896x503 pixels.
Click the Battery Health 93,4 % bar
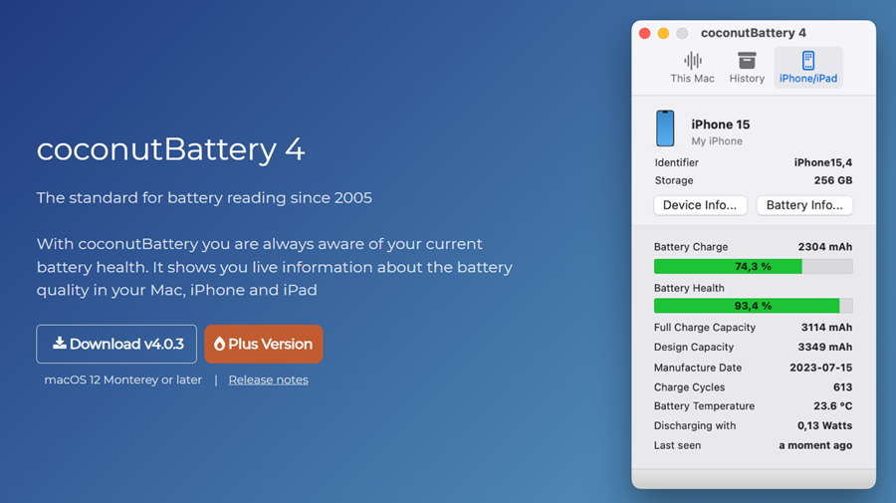pos(754,306)
